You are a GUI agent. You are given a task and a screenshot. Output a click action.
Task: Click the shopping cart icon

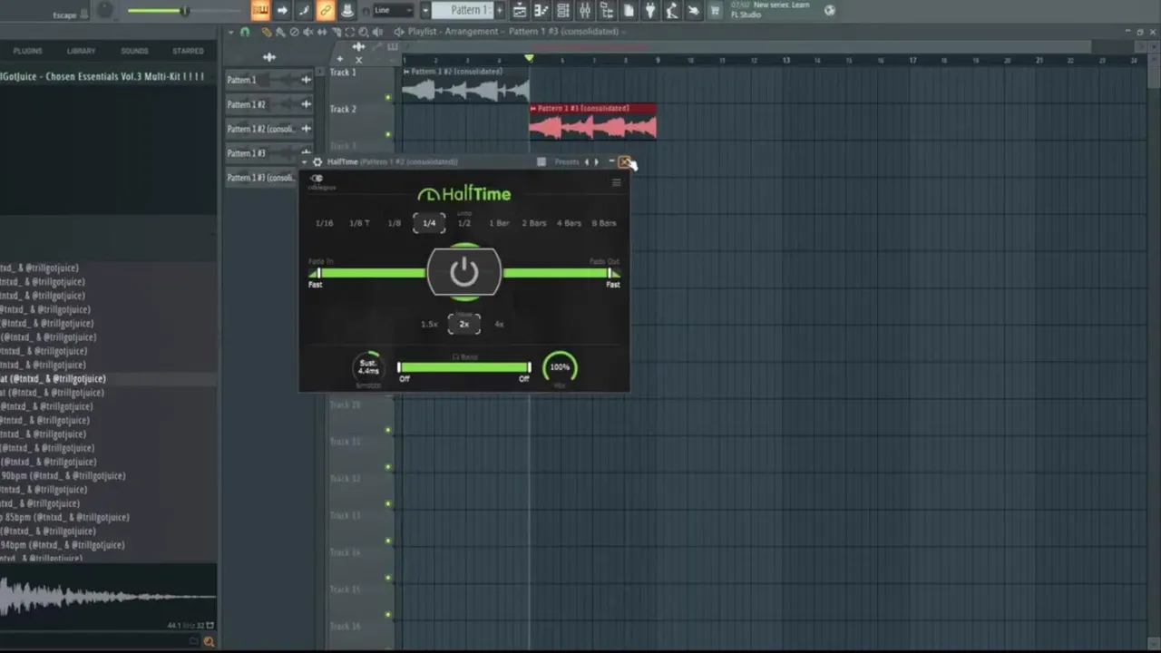[x=714, y=10]
